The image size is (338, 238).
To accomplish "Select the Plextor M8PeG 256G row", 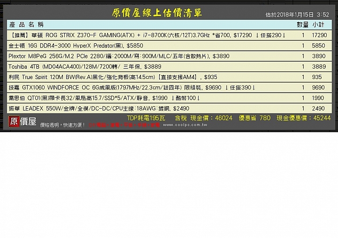I will (169, 56).
